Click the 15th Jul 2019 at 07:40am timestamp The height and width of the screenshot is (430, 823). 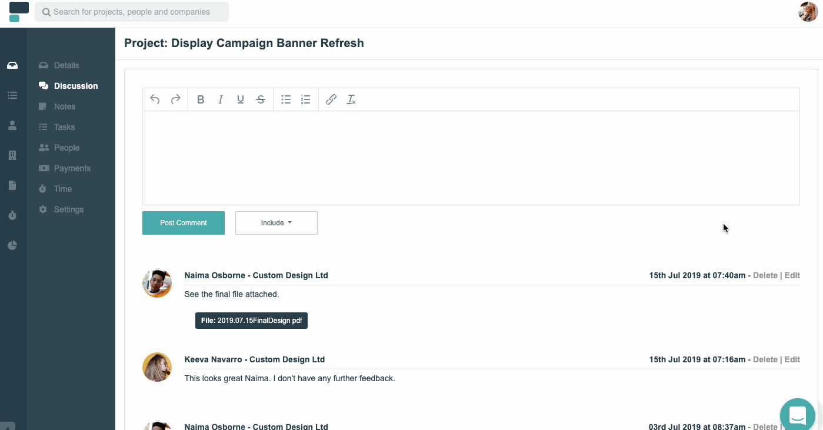point(697,275)
